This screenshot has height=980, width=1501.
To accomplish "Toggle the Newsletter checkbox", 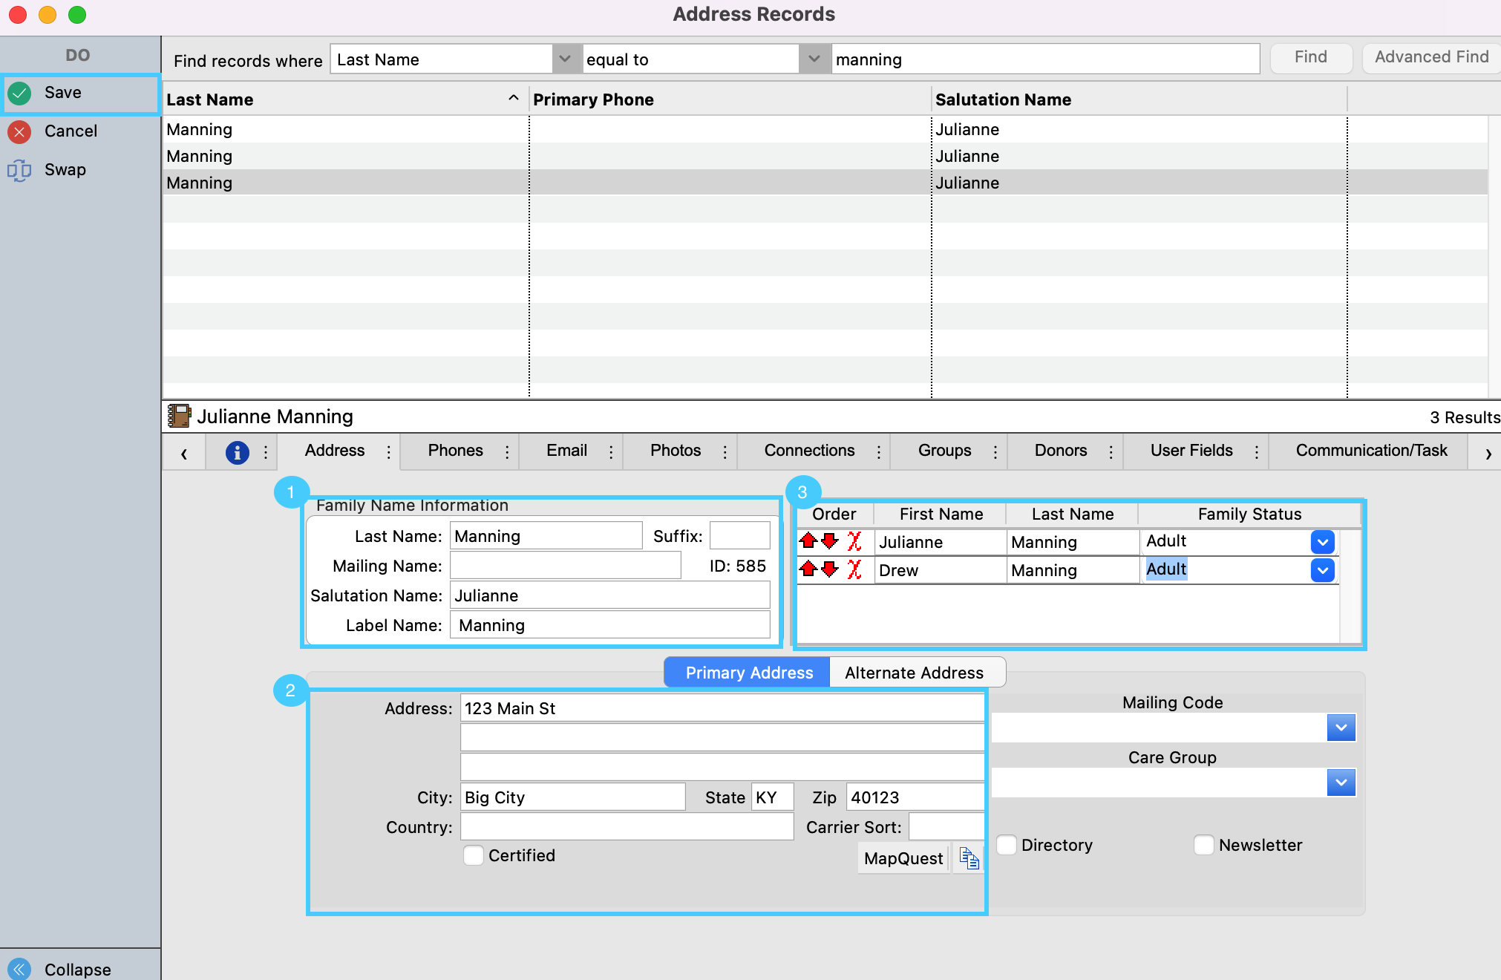I will click(x=1204, y=845).
